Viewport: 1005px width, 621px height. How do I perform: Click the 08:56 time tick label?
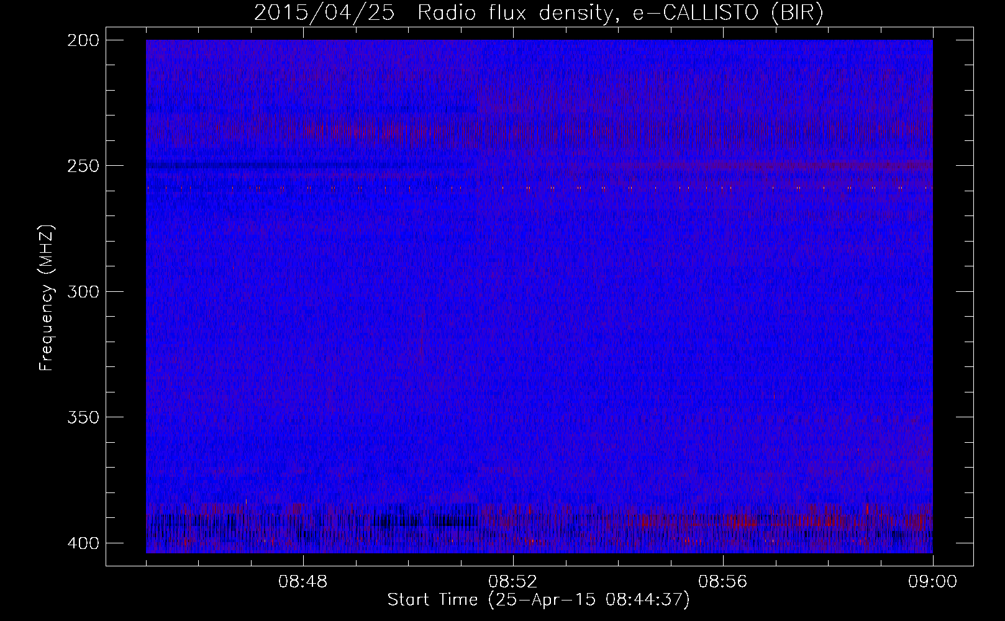pyautogui.click(x=723, y=582)
